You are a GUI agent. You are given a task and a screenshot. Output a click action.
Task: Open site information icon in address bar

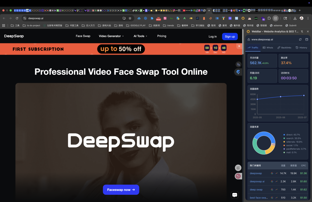click(x=25, y=18)
